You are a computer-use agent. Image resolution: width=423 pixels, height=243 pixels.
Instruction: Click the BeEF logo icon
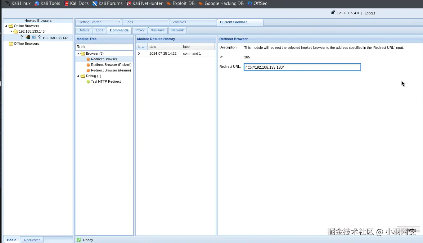[333, 13]
